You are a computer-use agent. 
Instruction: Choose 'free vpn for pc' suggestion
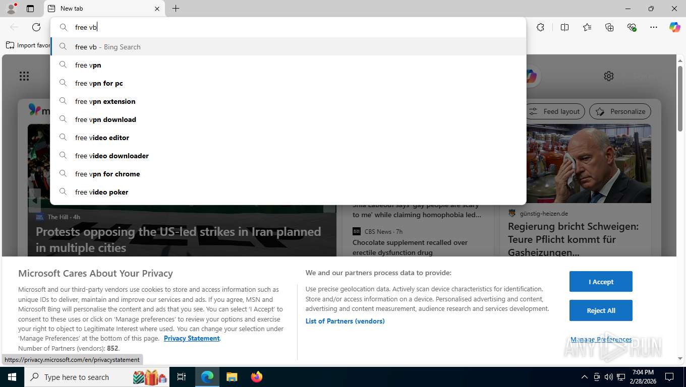tap(288, 83)
